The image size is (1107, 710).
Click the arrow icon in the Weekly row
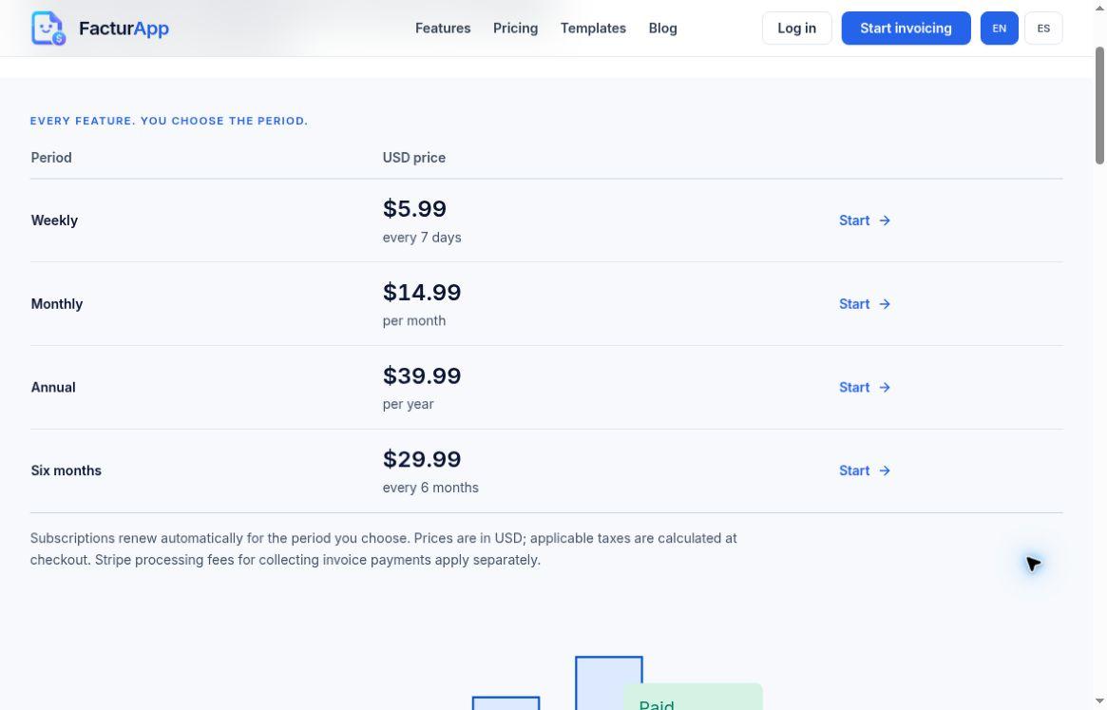click(885, 221)
